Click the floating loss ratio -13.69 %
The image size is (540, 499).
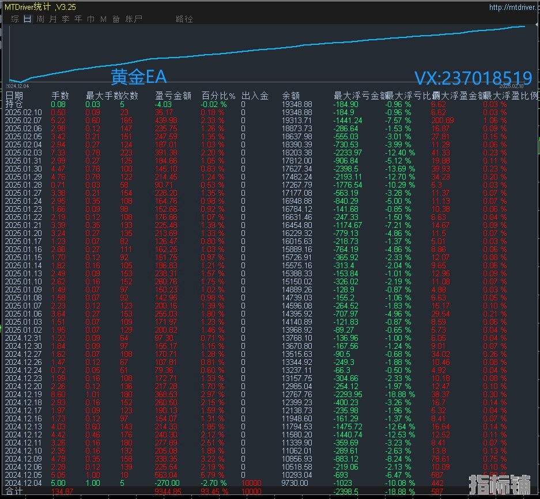(x=400, y=169)
